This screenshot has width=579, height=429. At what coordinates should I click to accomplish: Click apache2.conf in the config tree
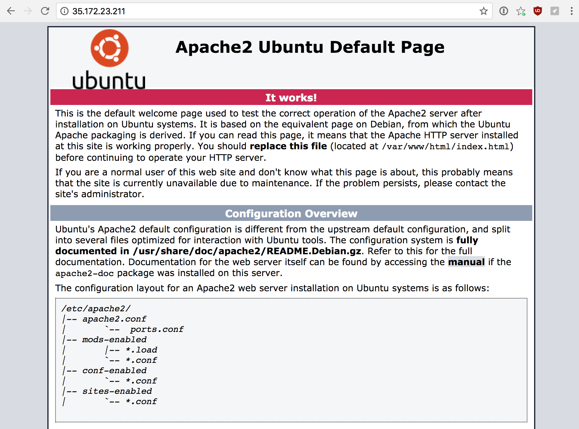coord(114,319)
